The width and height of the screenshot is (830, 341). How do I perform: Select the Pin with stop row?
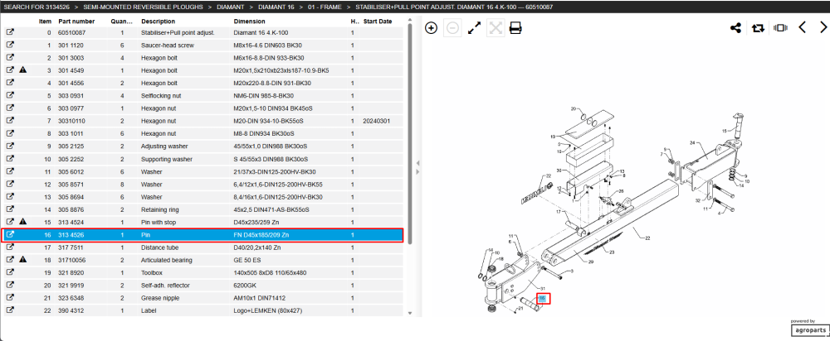(204, 222)
